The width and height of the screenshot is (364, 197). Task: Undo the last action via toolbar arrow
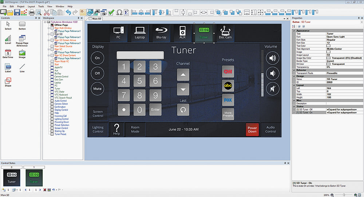pos(68,12)
